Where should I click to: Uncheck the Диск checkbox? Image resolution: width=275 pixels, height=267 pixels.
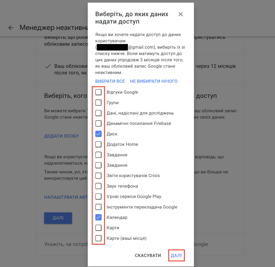tap(98, 134)
